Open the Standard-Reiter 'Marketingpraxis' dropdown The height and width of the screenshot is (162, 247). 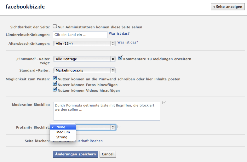point(84,70)
